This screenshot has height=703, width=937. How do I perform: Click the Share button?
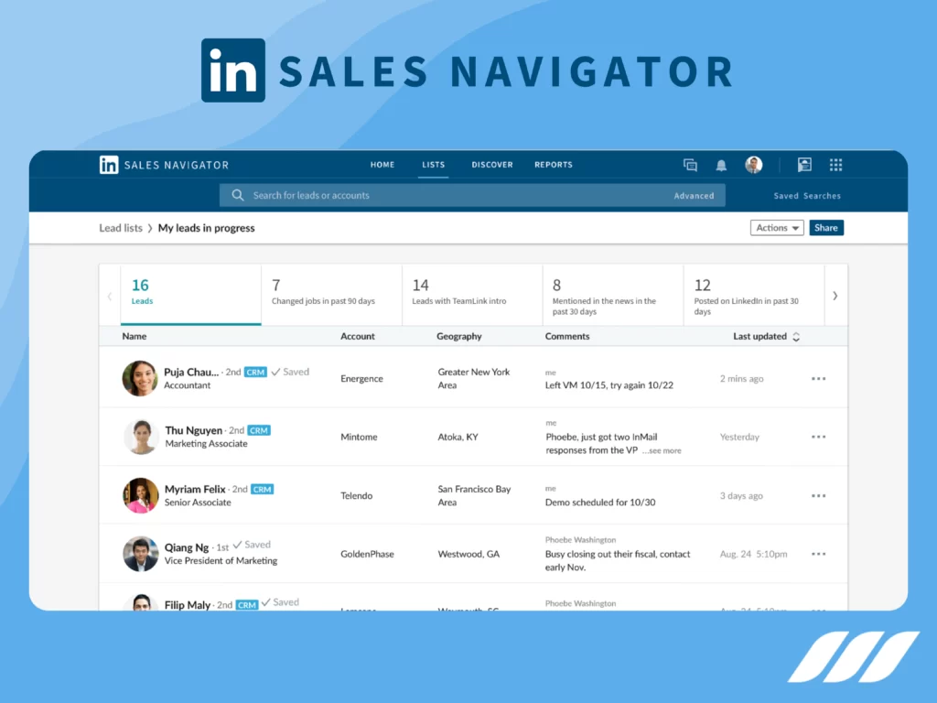[x=826, y=228]
